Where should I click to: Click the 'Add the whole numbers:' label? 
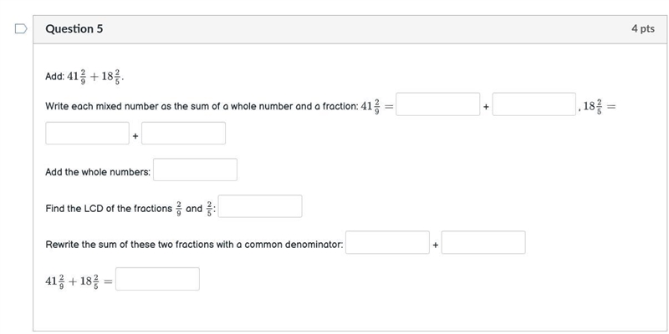pyautogui.click(x=98, y=172)
